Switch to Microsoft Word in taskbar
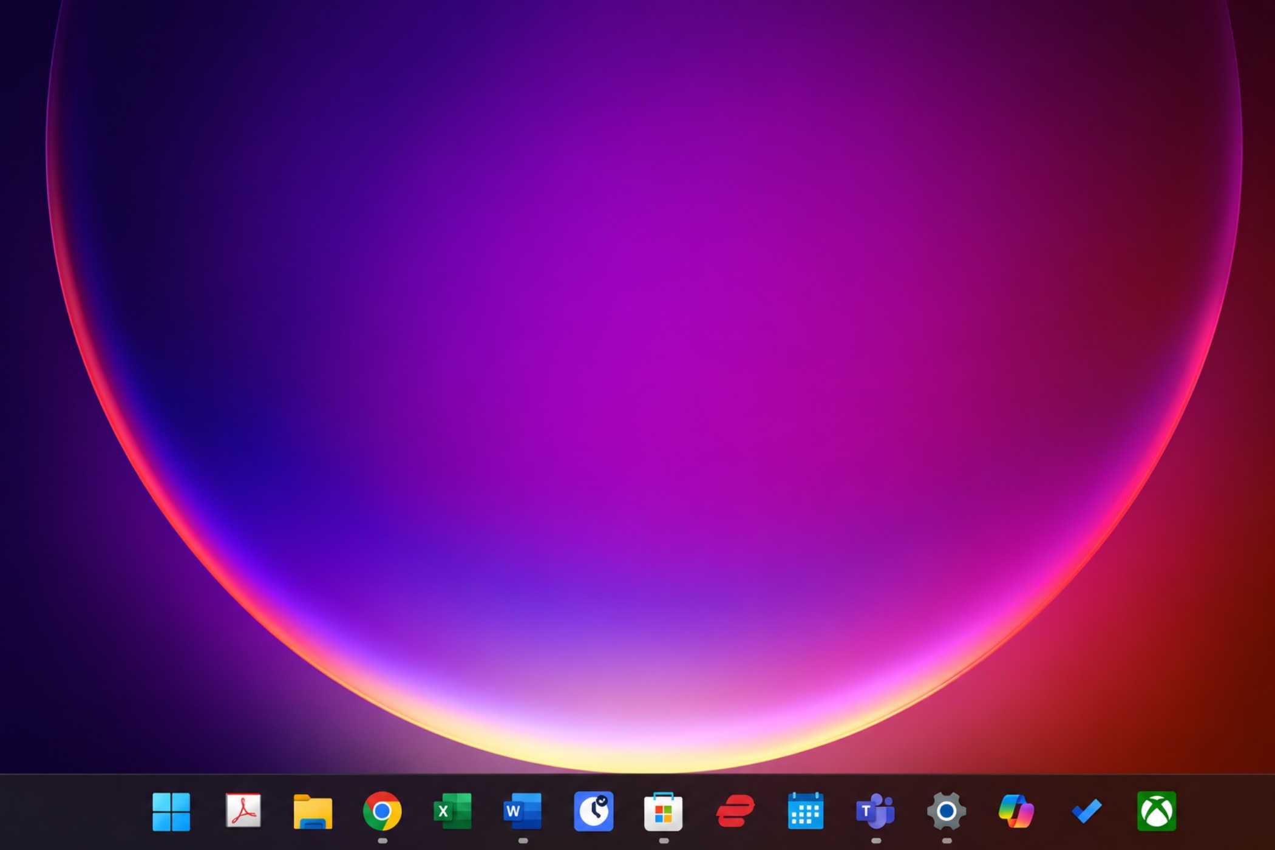 (x=523, y=811)
